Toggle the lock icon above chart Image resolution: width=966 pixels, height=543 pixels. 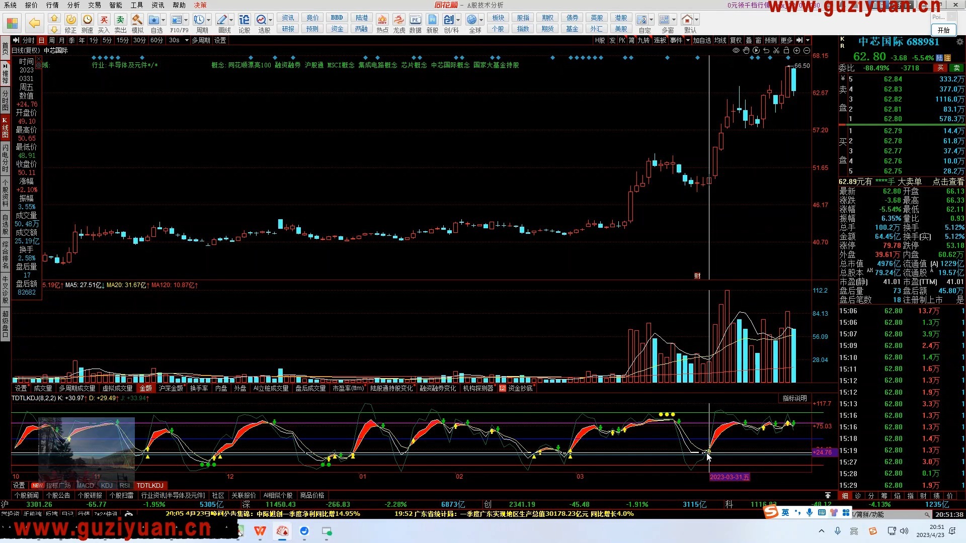[786, 50]
